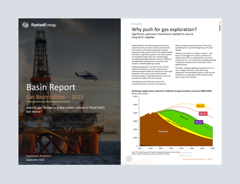Select the 'Basin Report' cover title
The height and width of the screenshot is (184, 240).
pyautogui.click(x=51, y=87)
